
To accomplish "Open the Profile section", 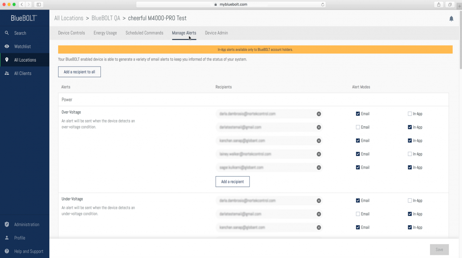I will pyautogui.click(x=19, y=238).
